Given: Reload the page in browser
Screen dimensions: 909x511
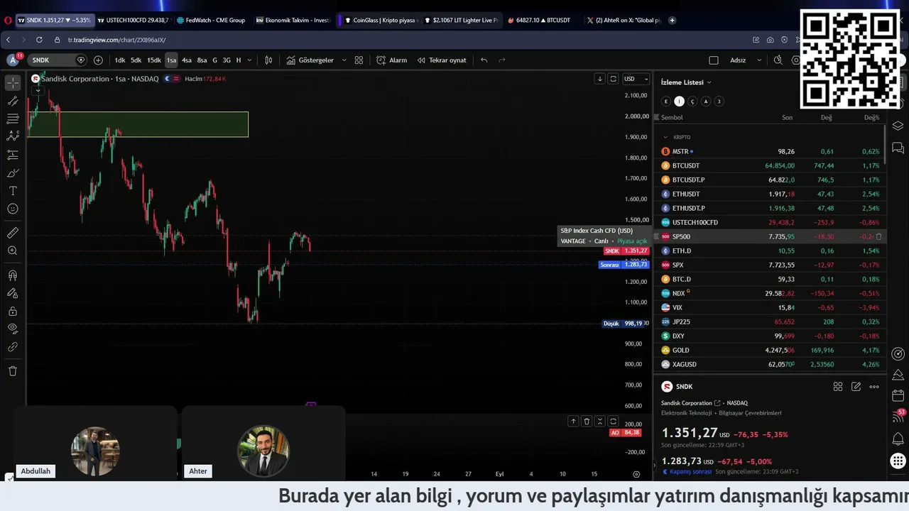Looking at the screenshot, I should pos(39,40).
